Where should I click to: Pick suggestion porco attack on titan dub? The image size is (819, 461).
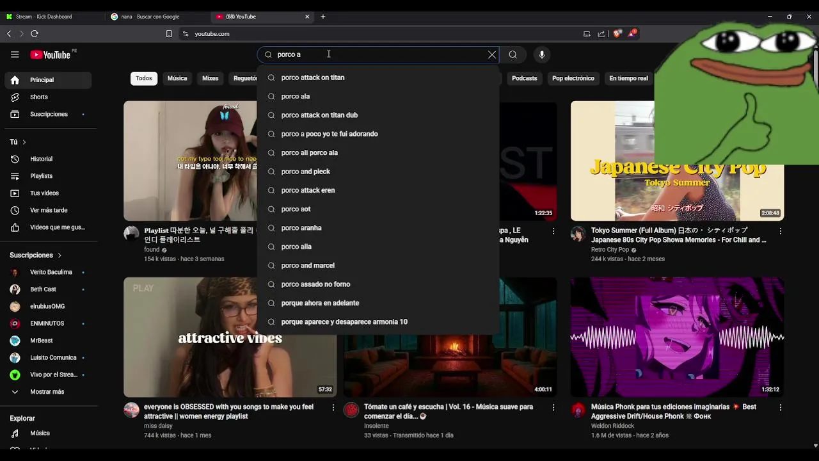coord(378,115)
